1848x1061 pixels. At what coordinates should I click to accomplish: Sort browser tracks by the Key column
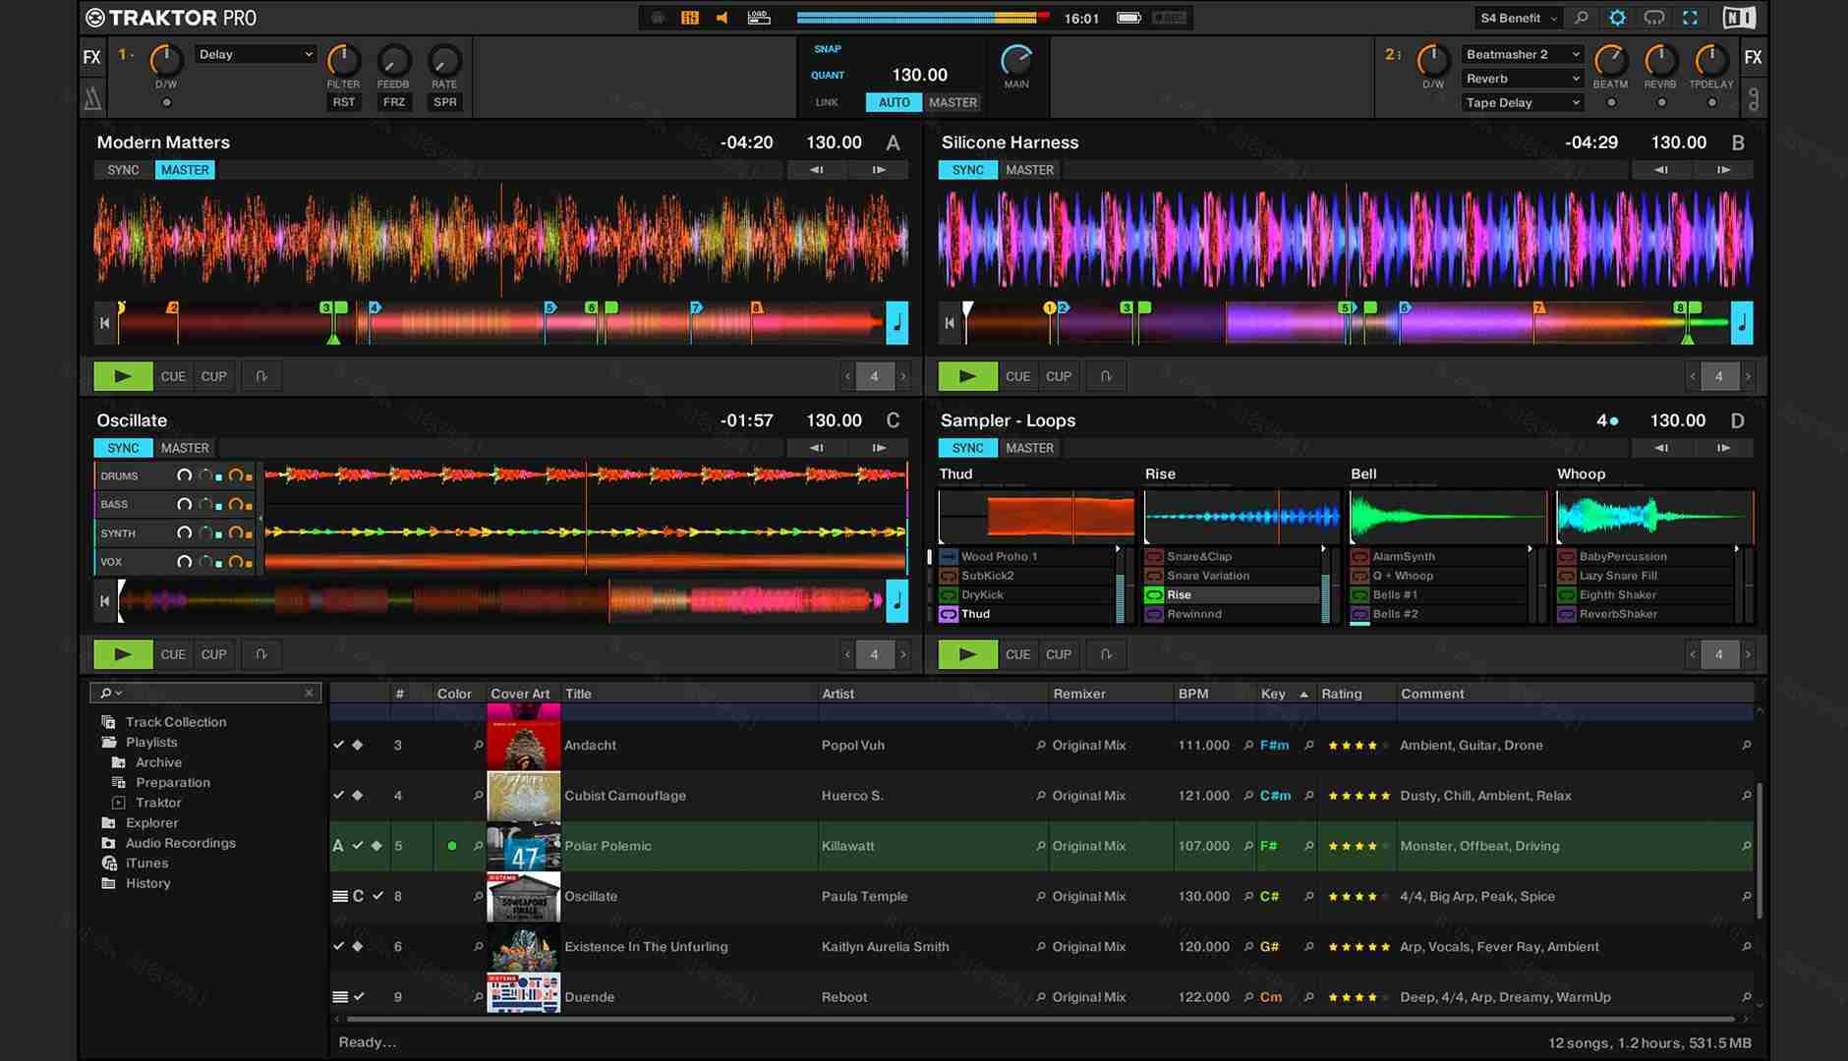pyautogui.click(x=1273, y=693)
